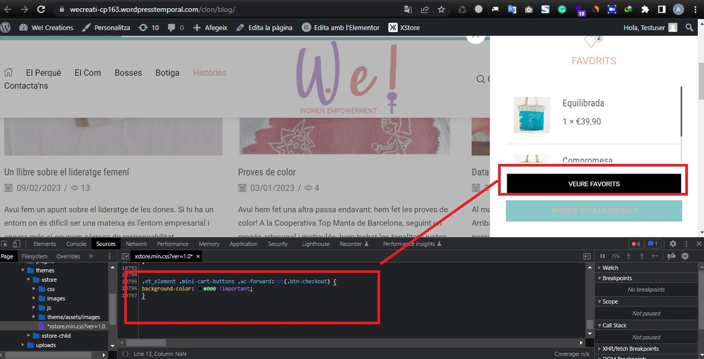
Task: Expand the css folder
Action: tap(35, 289)
